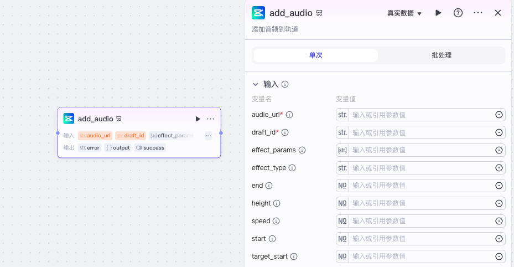
Task: Switch to the 单次 tab
Action: tap(316, 55)
